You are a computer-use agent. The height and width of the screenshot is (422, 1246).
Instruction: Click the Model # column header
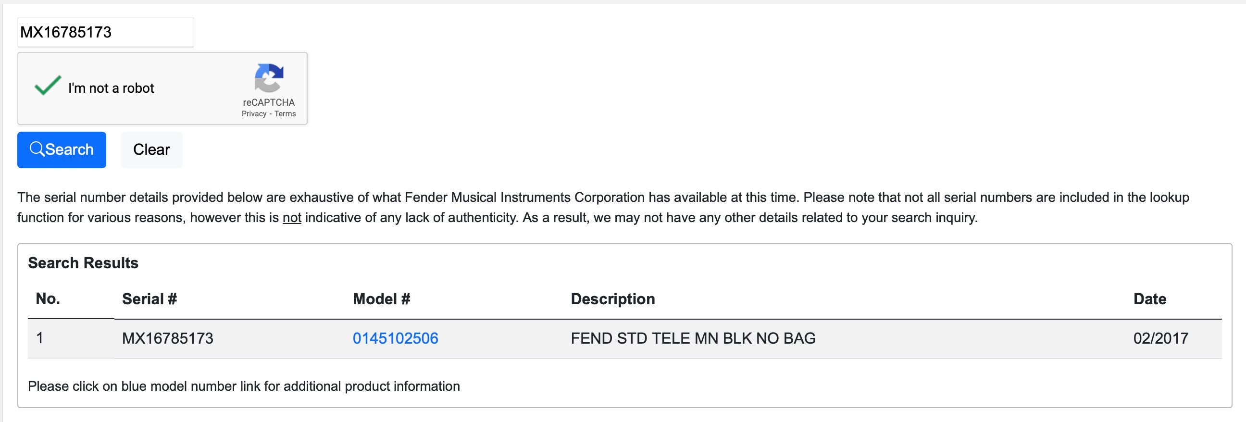381,299
